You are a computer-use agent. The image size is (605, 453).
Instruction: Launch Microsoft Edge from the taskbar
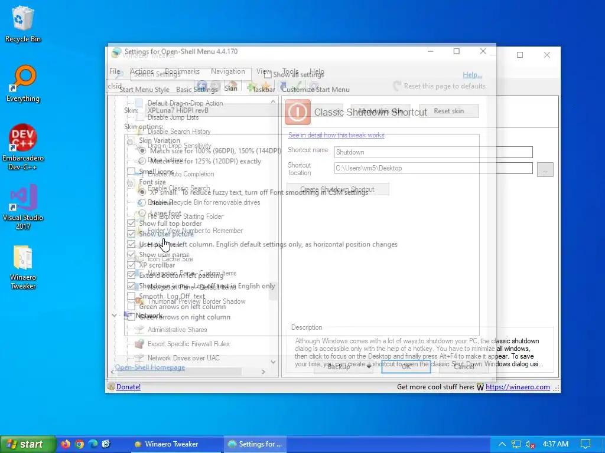pos(93,444)
